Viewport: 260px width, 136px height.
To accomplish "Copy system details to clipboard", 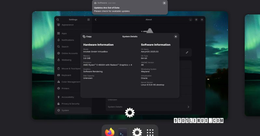I will (x=87, y=37).
